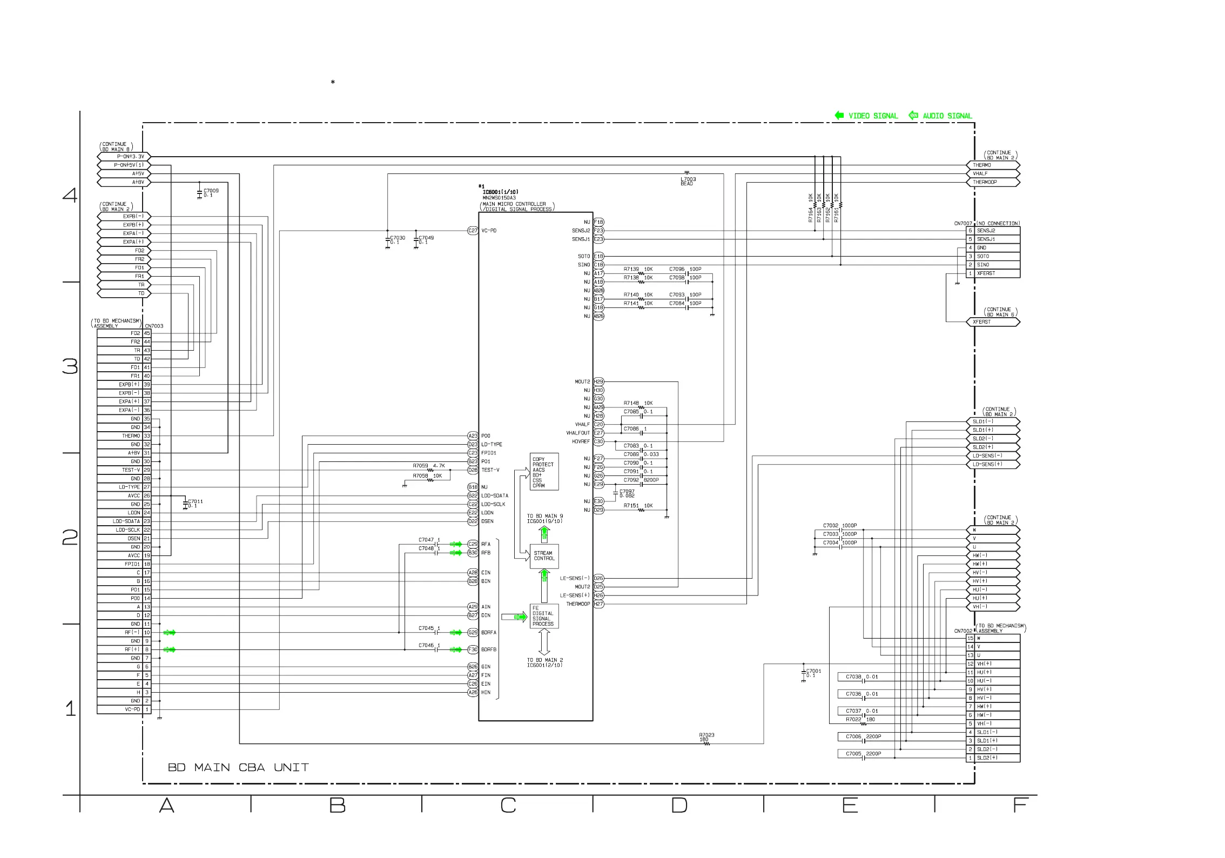Screen dimensions: 1225x858
Task: Click the P-ON+3.3V continue tag
Action: (x=124, y=156)
